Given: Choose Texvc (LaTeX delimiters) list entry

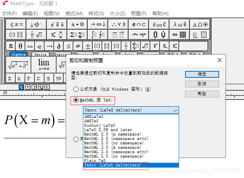Looking at the screenshot, I should click(131, 165).
